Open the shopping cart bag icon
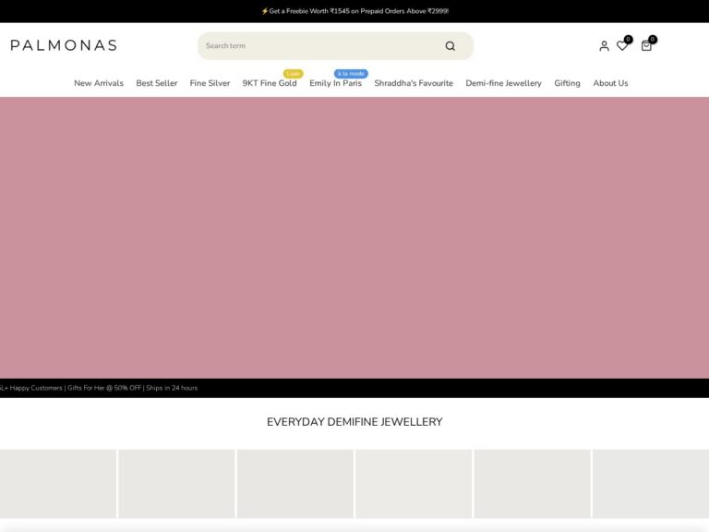This screenshot has width=709, height=532. pos(646,46)
